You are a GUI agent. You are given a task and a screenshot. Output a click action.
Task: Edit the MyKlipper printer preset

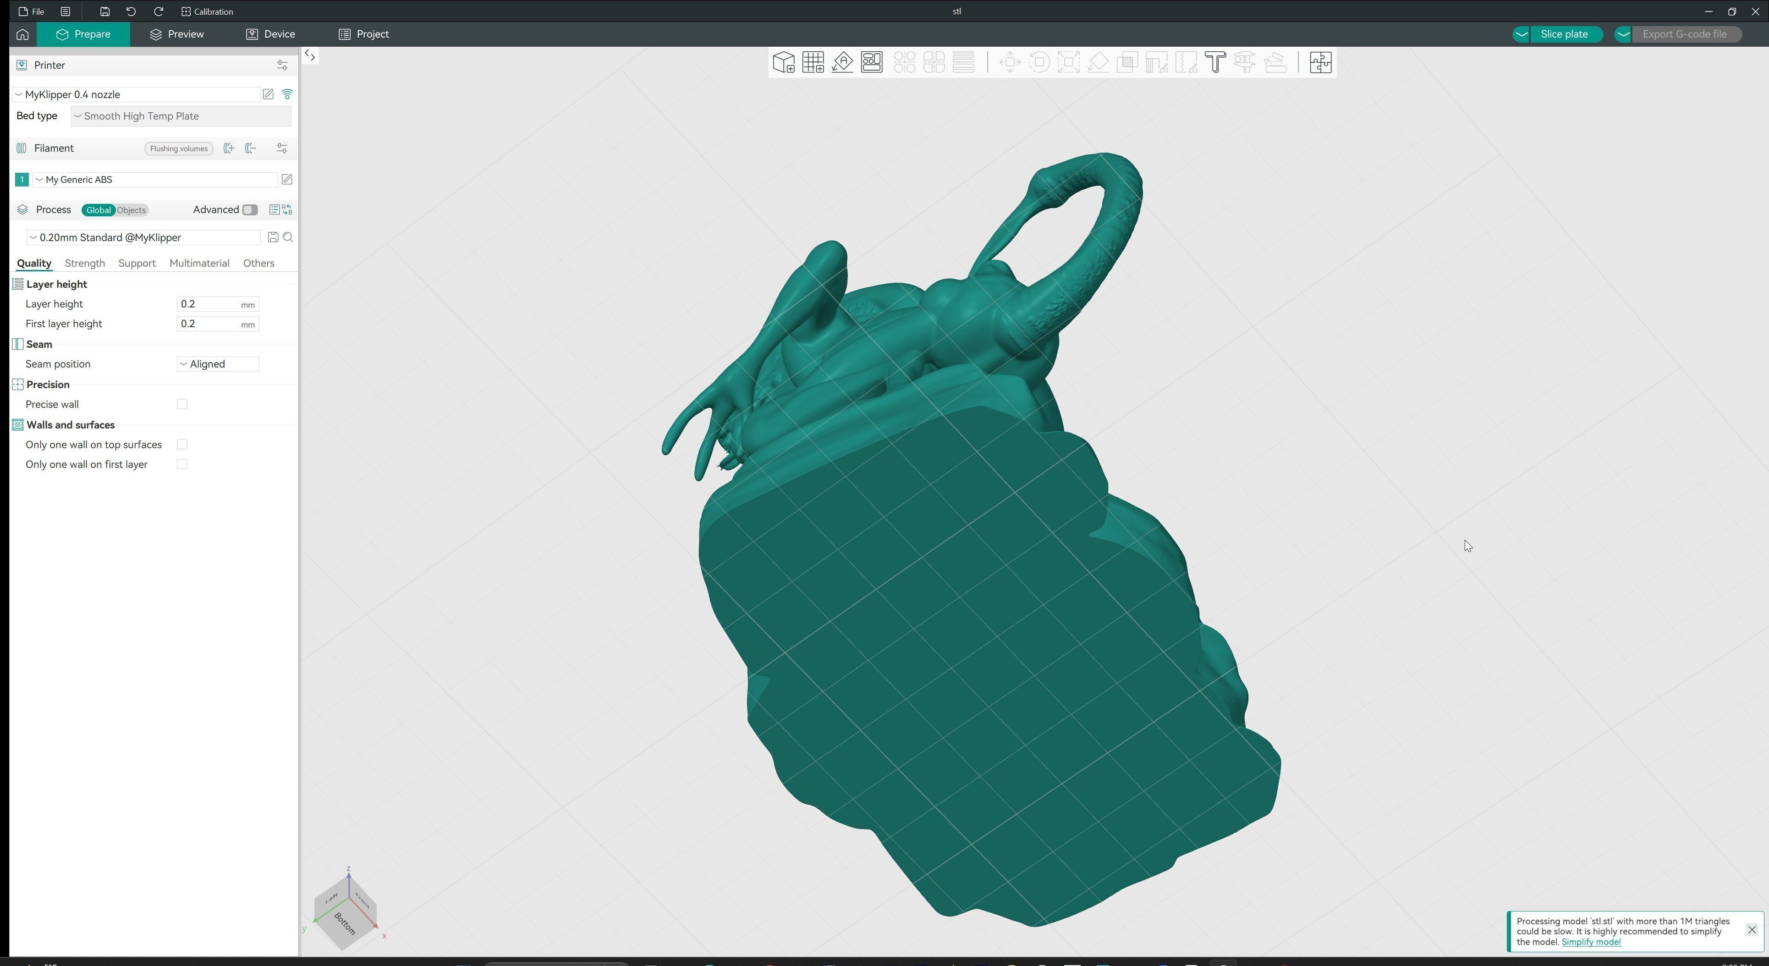point(269,95)
